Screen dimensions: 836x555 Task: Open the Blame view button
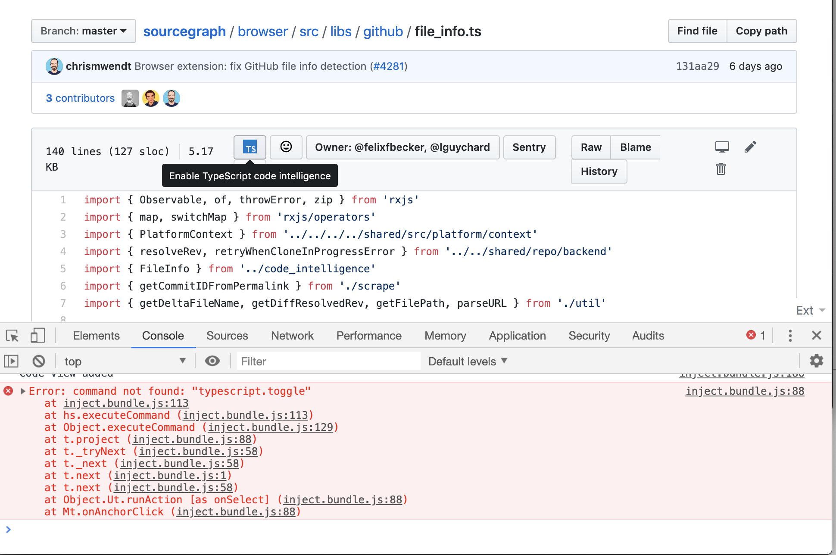click(x=636, y=147)
